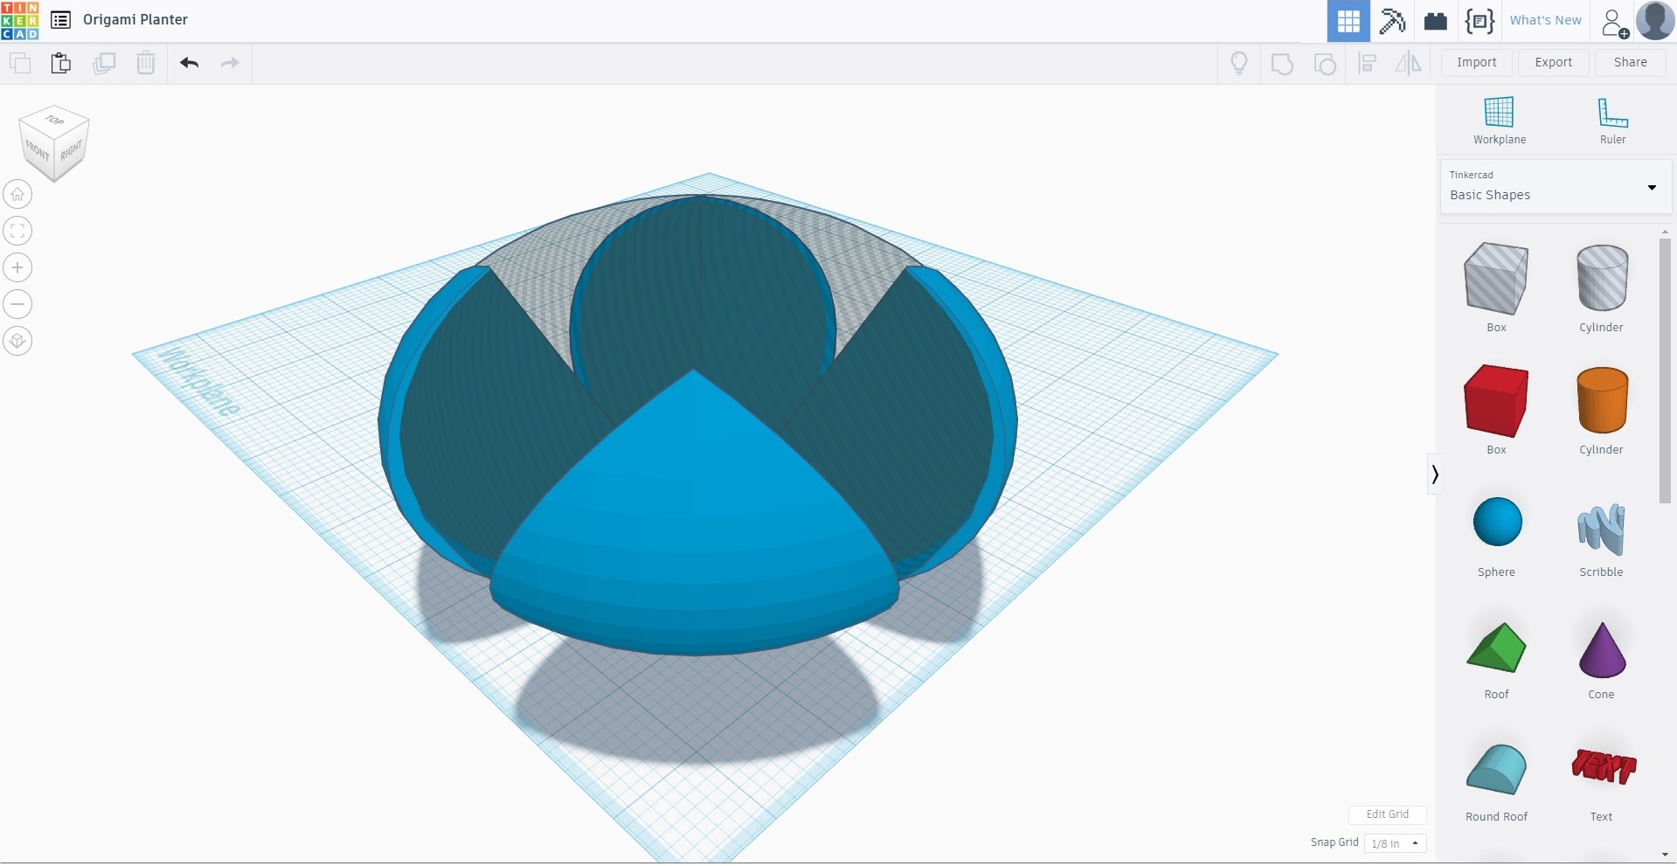Click the Home view icon
Image resolution: width=1677 pixels, height=866 pixels.
pyautogui.click(x=17, y=194)
